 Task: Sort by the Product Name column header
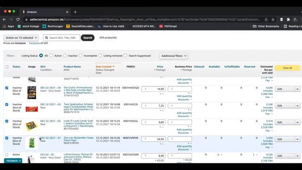coord(72,67)
